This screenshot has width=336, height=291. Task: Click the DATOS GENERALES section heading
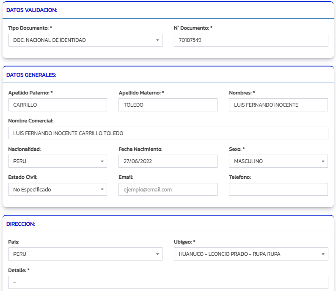(31, 75)
